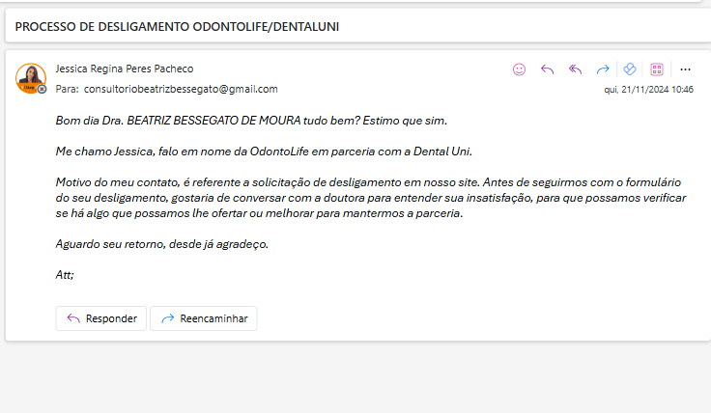Viewport: 711px width, 413px height.
Task: Click the reply arrow icon in header
Action: [x=547, y=69]
